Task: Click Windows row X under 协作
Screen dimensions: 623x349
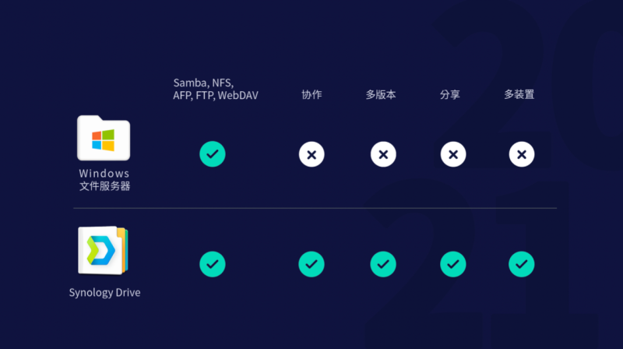Action: [x=311, y=154]
